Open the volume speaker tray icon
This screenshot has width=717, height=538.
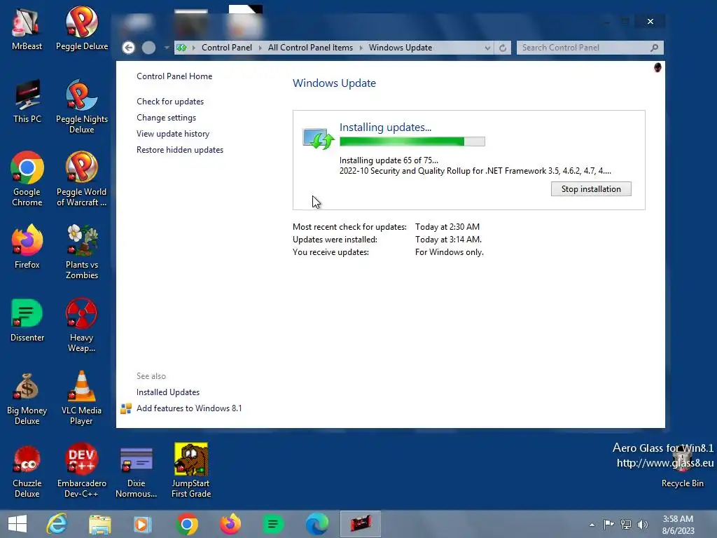(x=643, y=524)
